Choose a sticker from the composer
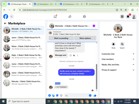139x104 pixels. (57, 95)
